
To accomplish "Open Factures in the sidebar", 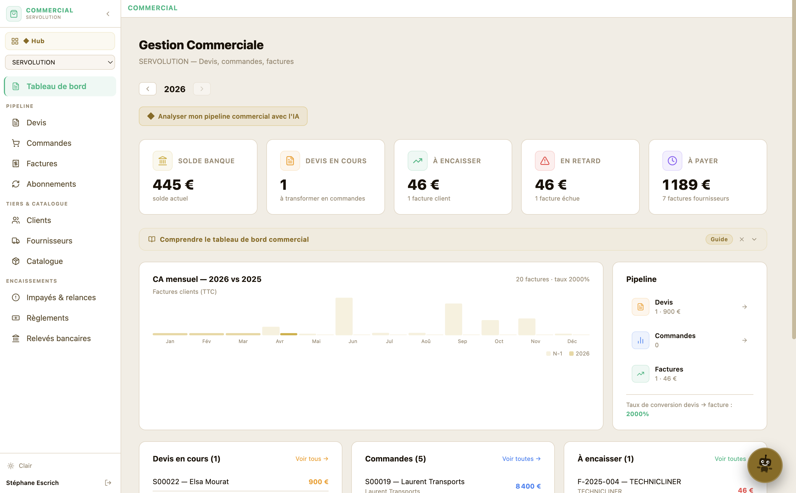I will tap(41, 163).
